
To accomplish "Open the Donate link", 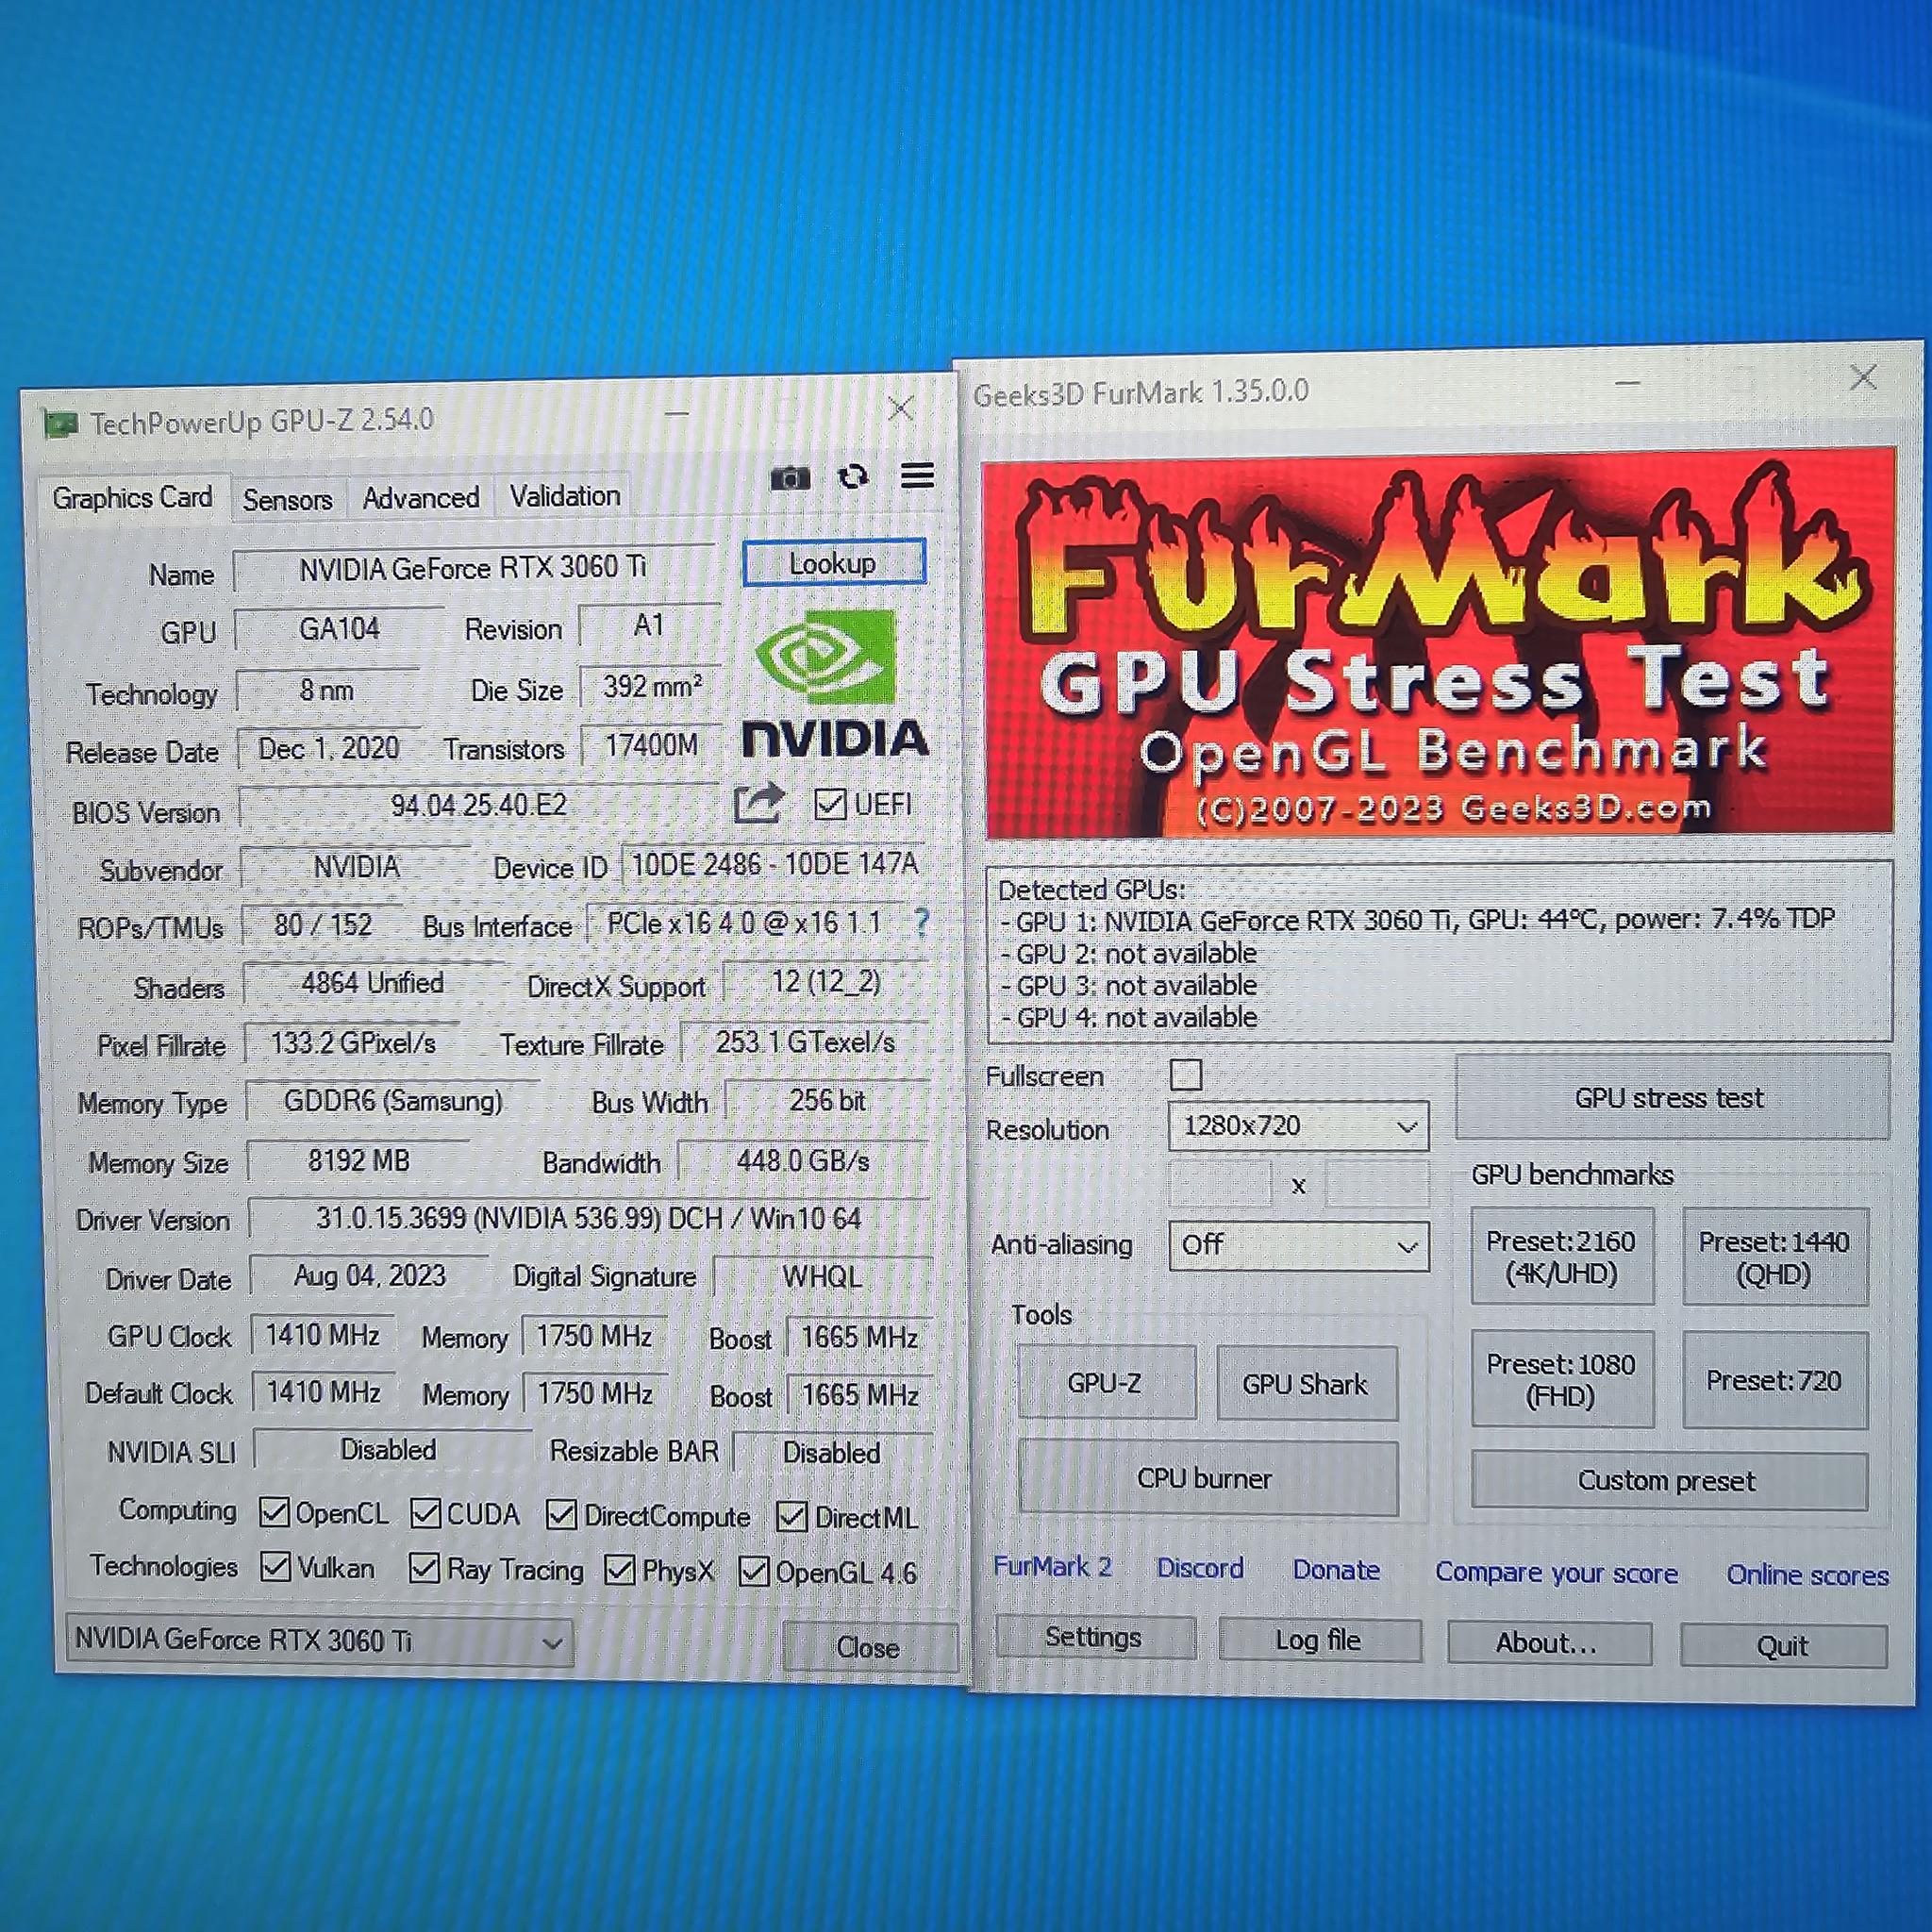I will 1336,1570.
